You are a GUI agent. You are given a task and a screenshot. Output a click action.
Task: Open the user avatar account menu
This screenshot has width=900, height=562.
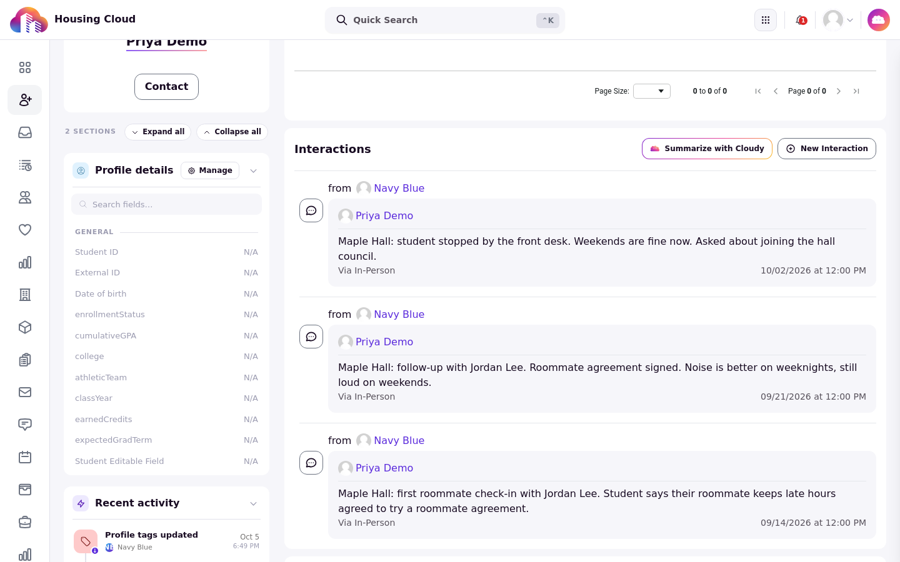point(838,20)
